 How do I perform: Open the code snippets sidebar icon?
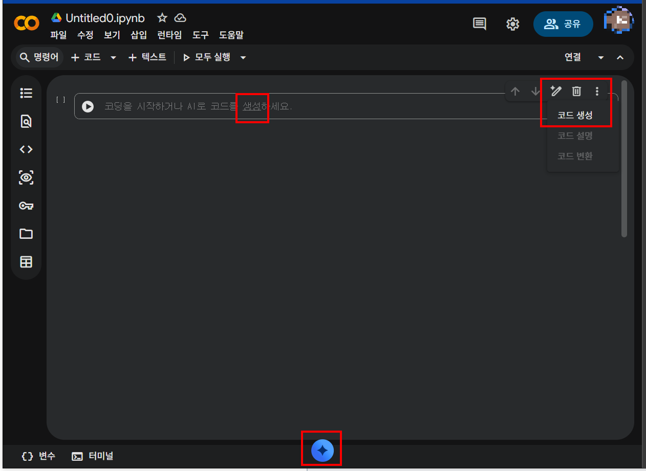click(x=26, y=149)
